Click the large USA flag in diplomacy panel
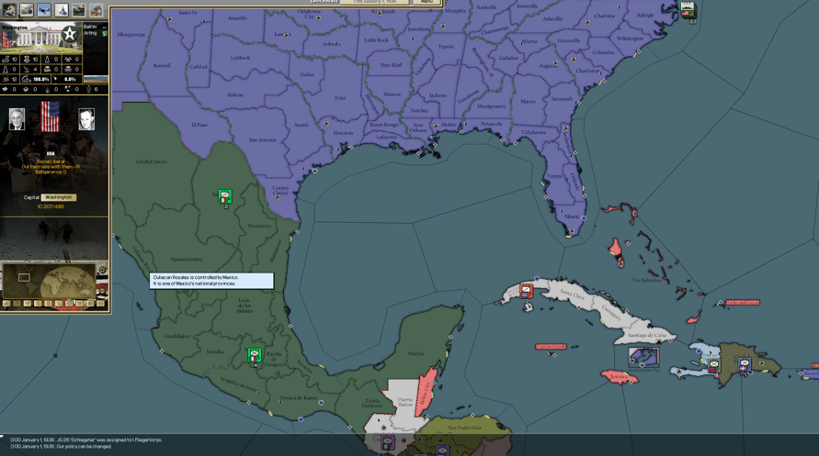Screen dimensions: 819x456 51,117
